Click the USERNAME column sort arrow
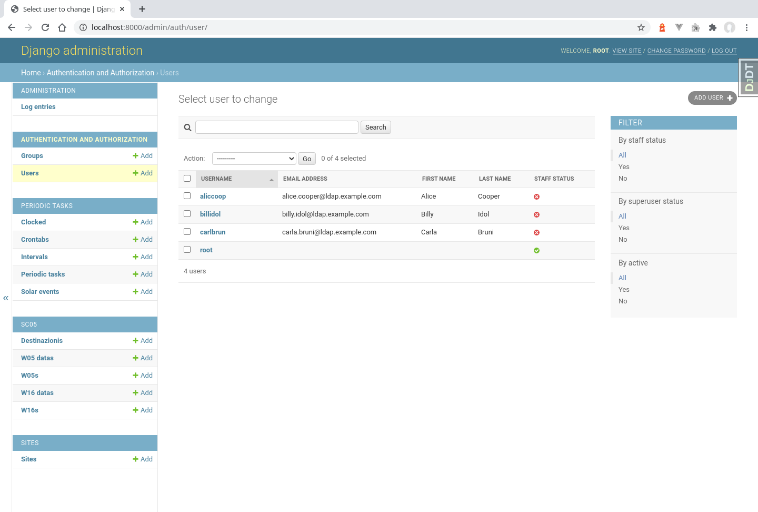 tap(272, 179)
